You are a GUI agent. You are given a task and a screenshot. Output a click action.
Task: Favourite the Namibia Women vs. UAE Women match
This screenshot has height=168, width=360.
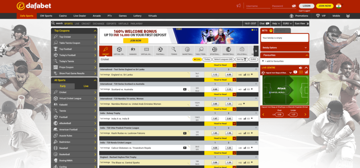(244, 104)
